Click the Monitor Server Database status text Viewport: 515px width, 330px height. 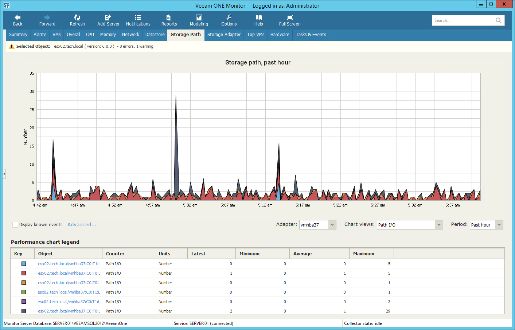65,323
